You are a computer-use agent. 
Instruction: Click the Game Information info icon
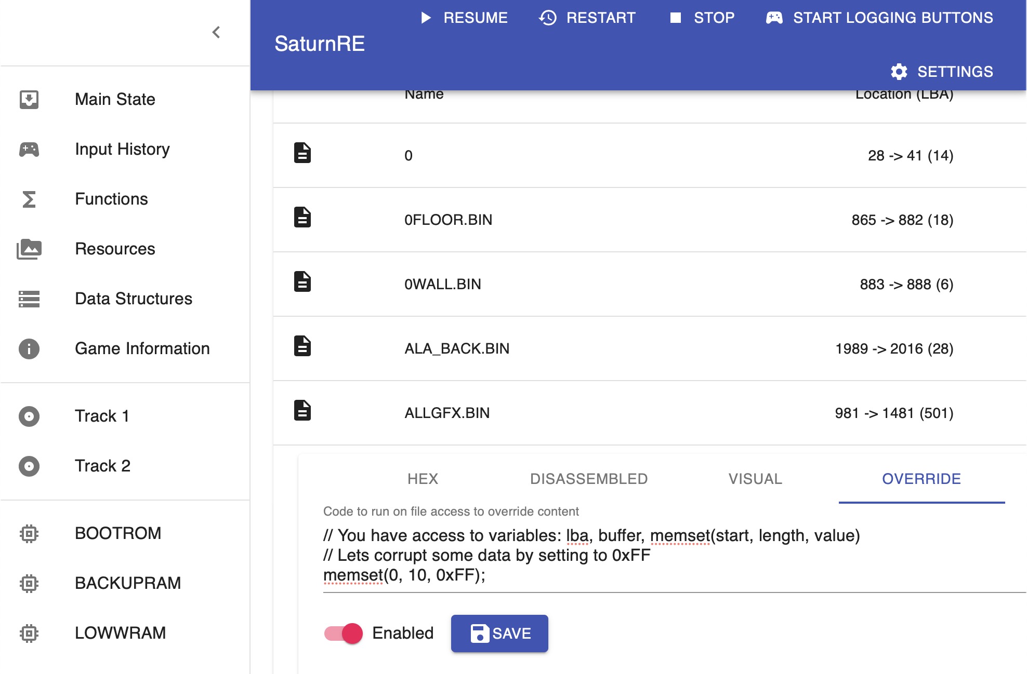pyautogui.click(x=29, y=348)
